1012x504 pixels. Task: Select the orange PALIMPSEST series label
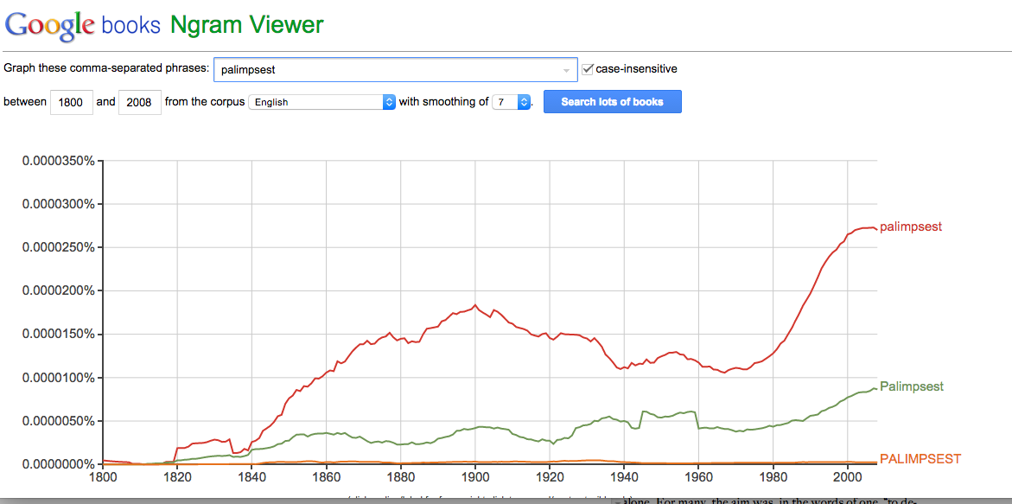tap(920, 459)
